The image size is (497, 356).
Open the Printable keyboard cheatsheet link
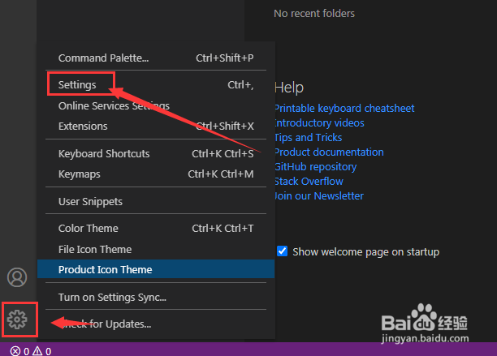tap(344, 109)
